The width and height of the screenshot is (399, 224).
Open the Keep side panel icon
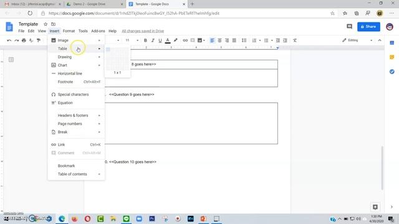click(x=392, y=57)
